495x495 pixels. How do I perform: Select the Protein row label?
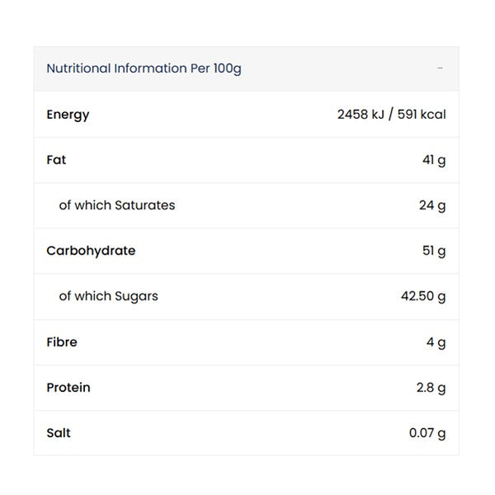tap(68, 388)
